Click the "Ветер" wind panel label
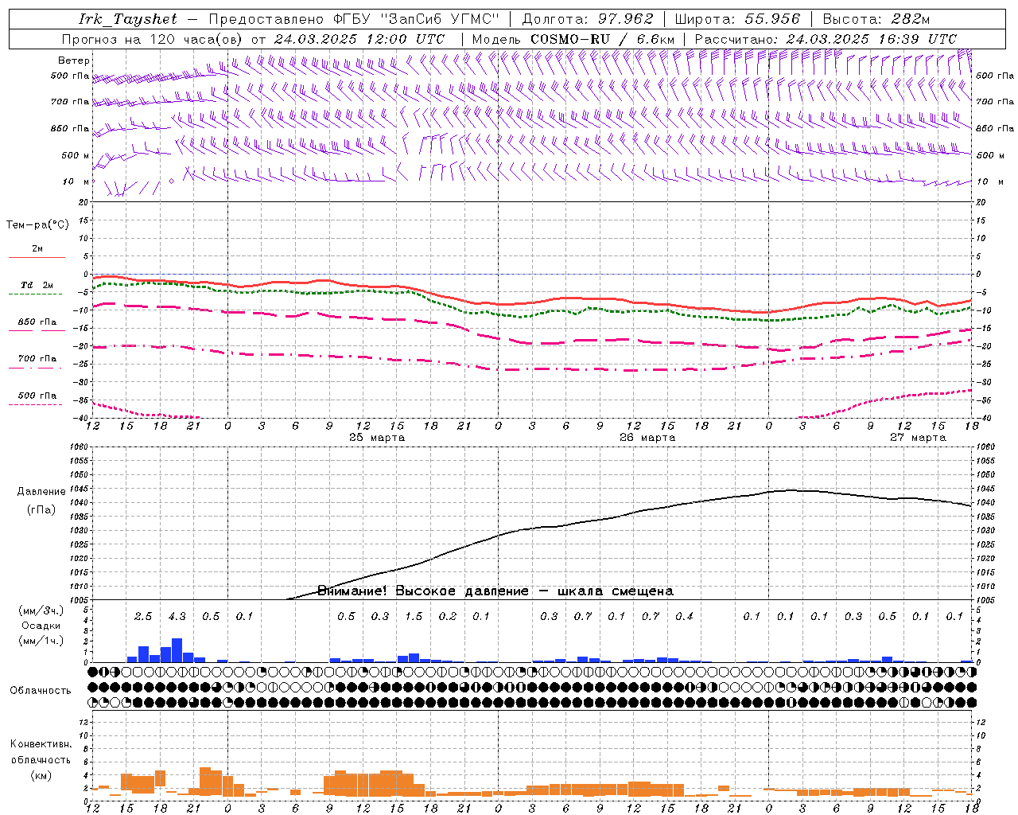The height and width of the screenshot is (815, 1018). [74, 60]
